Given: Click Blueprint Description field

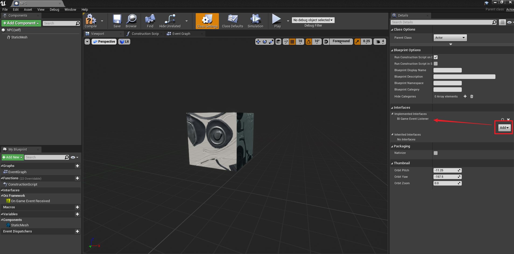Looking at the screenshot, I should 464,77.
